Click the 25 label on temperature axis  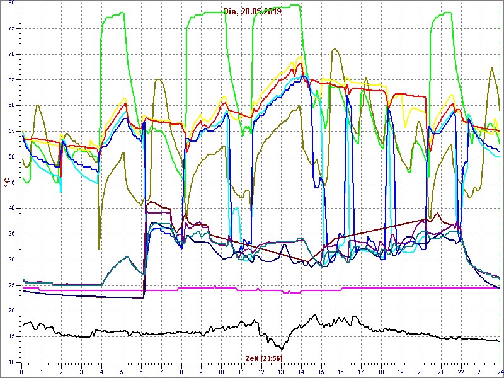click(11, 285)
